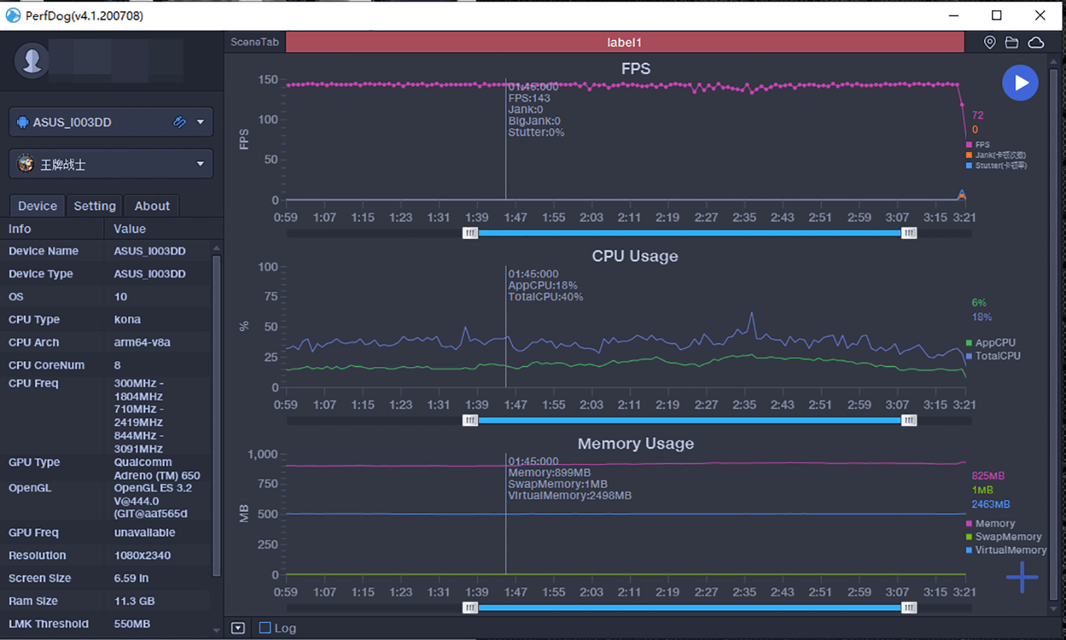Select the GPU Type row label
Screen dimensions: 1066x640
(34, 462)
